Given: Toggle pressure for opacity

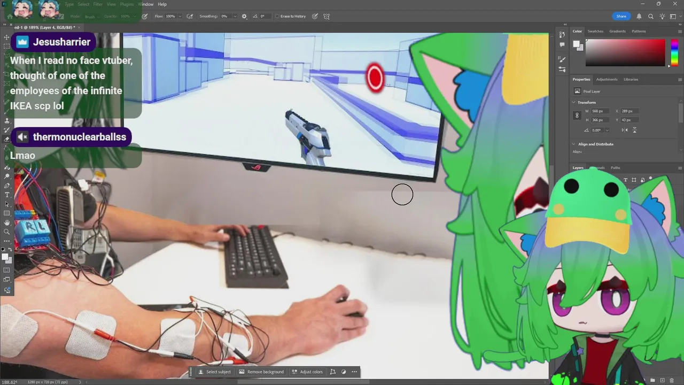Looking at the screenshot, I should click(145, 17).
